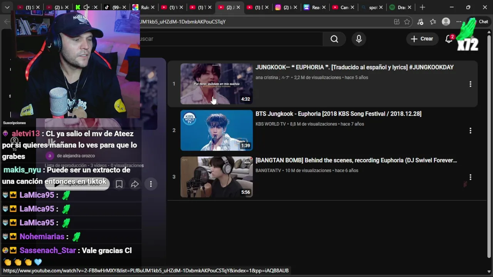Open the ana cristina channel name
Screen dimensions: 493x277
coord(272,78)
